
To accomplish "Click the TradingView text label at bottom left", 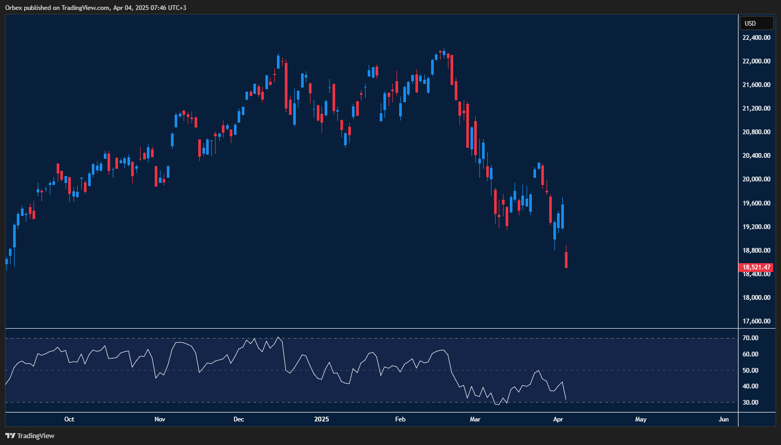I will point(36,436).
